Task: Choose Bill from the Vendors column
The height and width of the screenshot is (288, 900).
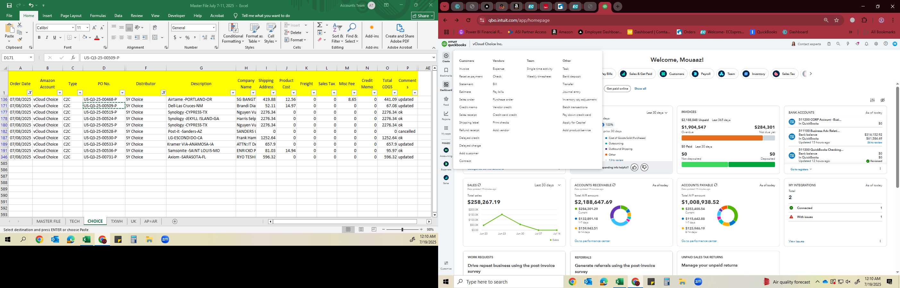Action: [x=495, y=84]
